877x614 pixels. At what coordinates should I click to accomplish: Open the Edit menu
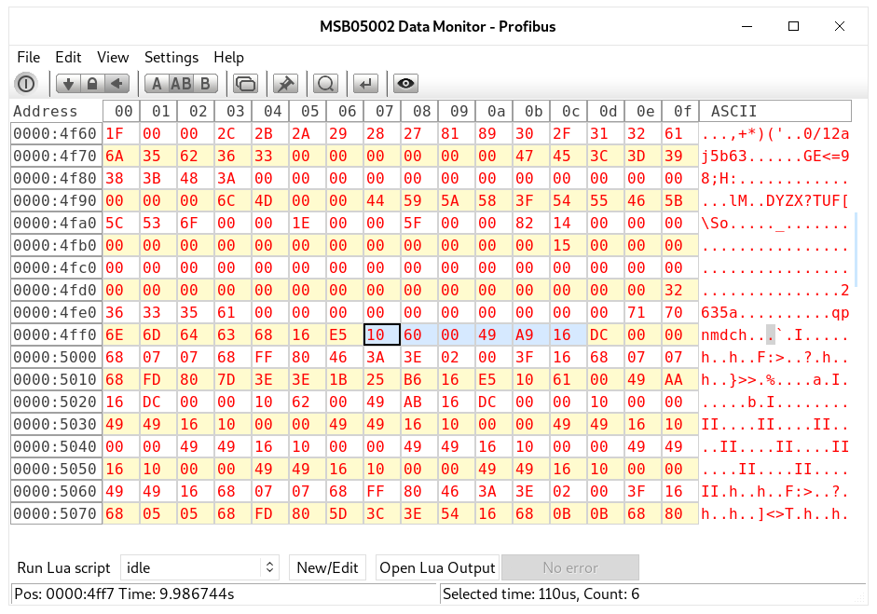[68, 58]
